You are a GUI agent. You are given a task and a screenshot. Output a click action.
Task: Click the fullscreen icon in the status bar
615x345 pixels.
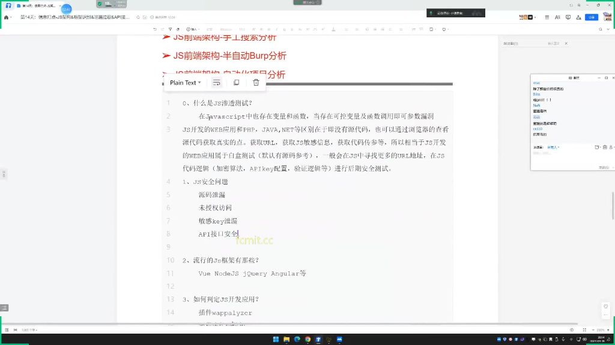584,330
